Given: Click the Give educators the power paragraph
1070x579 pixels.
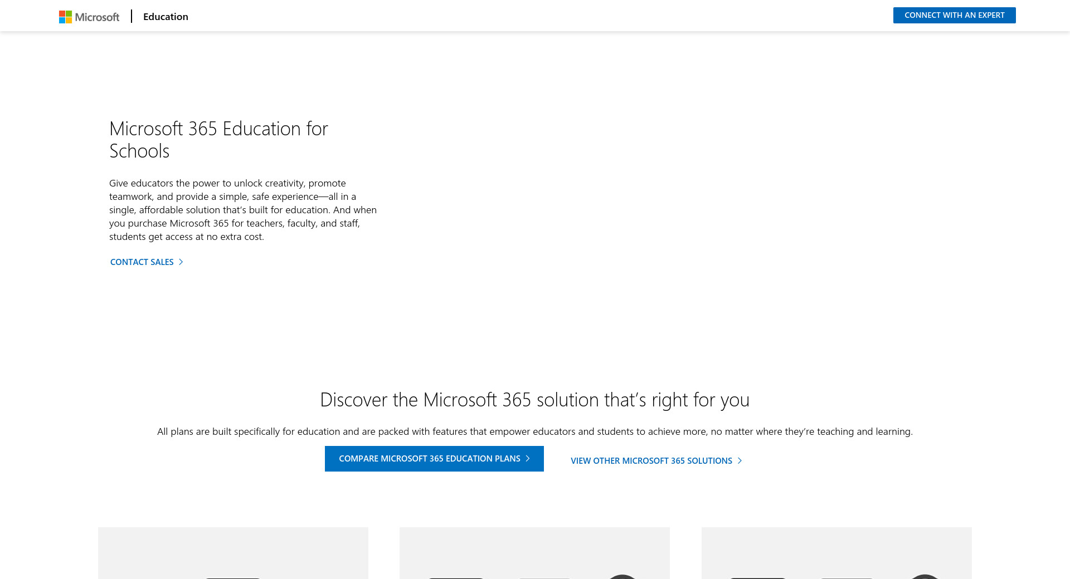Looking at the screenshot, I should [243, 210].
